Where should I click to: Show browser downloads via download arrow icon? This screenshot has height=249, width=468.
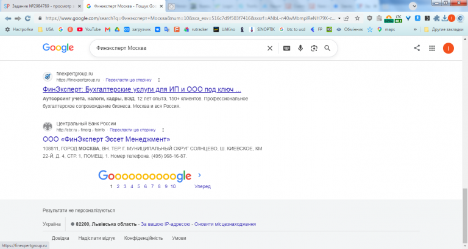[x=444, y=18]
